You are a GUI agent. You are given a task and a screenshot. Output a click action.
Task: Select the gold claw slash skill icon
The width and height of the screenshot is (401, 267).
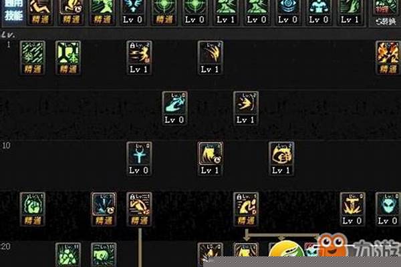click(211, 58)
